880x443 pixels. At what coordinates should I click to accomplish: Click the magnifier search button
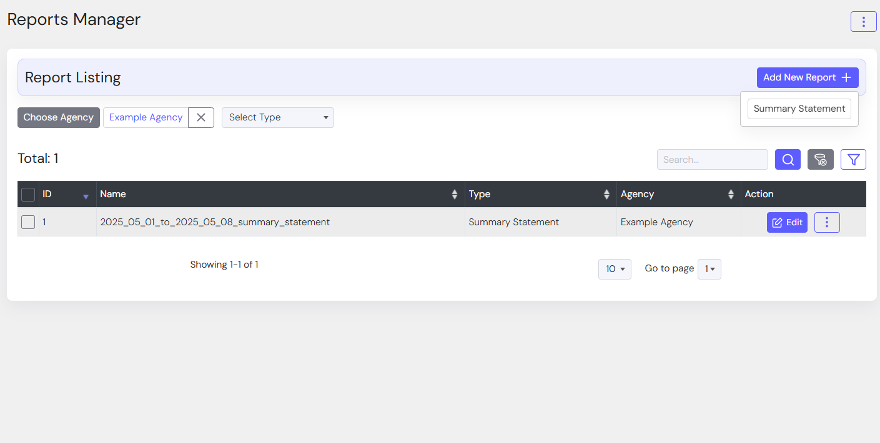(x=788, y=160)
